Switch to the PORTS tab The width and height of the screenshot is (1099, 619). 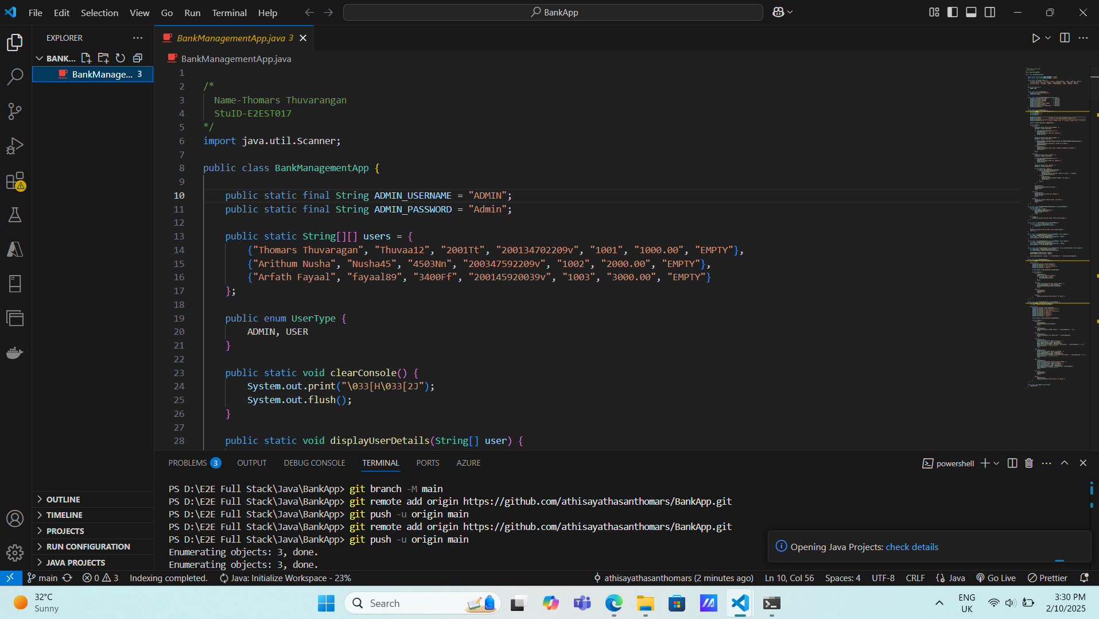428,463
